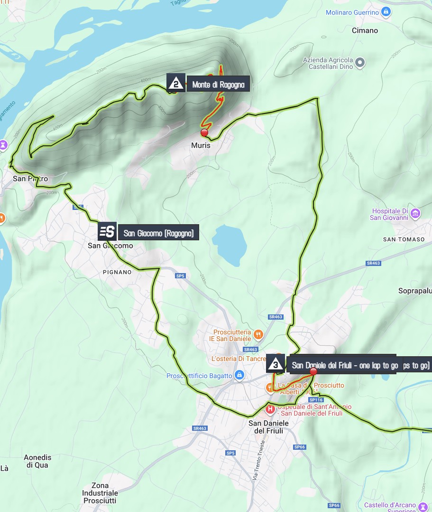Screen dimensions: 432x512
Task: Click the L'osteria Di Tancredi place label
Action: 239,359
